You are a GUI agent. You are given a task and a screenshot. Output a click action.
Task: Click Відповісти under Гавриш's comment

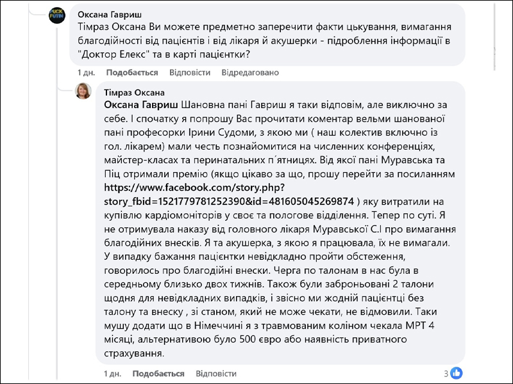pyautogui.click(x=190, y=72)
